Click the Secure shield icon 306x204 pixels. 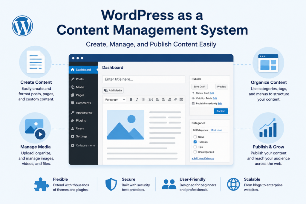click(x=111, y=184)
